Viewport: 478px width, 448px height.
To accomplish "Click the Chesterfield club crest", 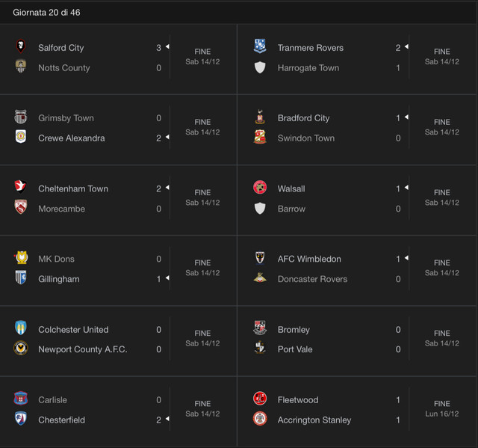I will click(21, 418).
